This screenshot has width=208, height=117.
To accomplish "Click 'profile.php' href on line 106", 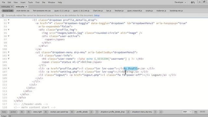I will pos(69,69).
